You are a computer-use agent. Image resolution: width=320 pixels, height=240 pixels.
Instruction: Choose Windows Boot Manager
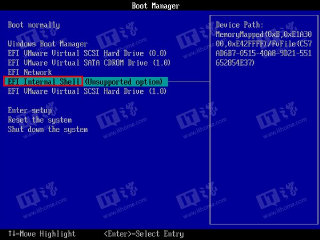[x=47, y=44]
